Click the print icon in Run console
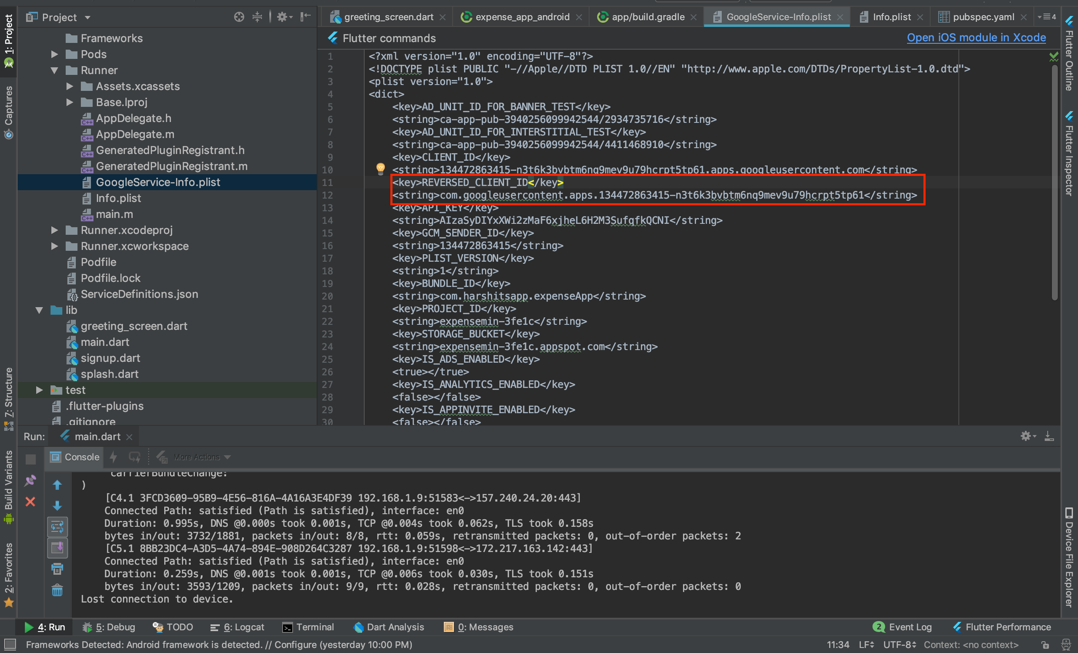 [57, 569]
